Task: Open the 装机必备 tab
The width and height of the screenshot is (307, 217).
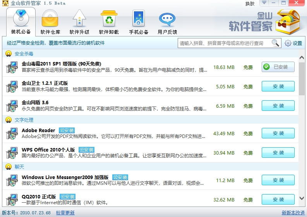Action: point(21,22)
